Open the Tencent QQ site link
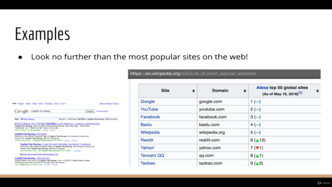 (x=152, y=155)
